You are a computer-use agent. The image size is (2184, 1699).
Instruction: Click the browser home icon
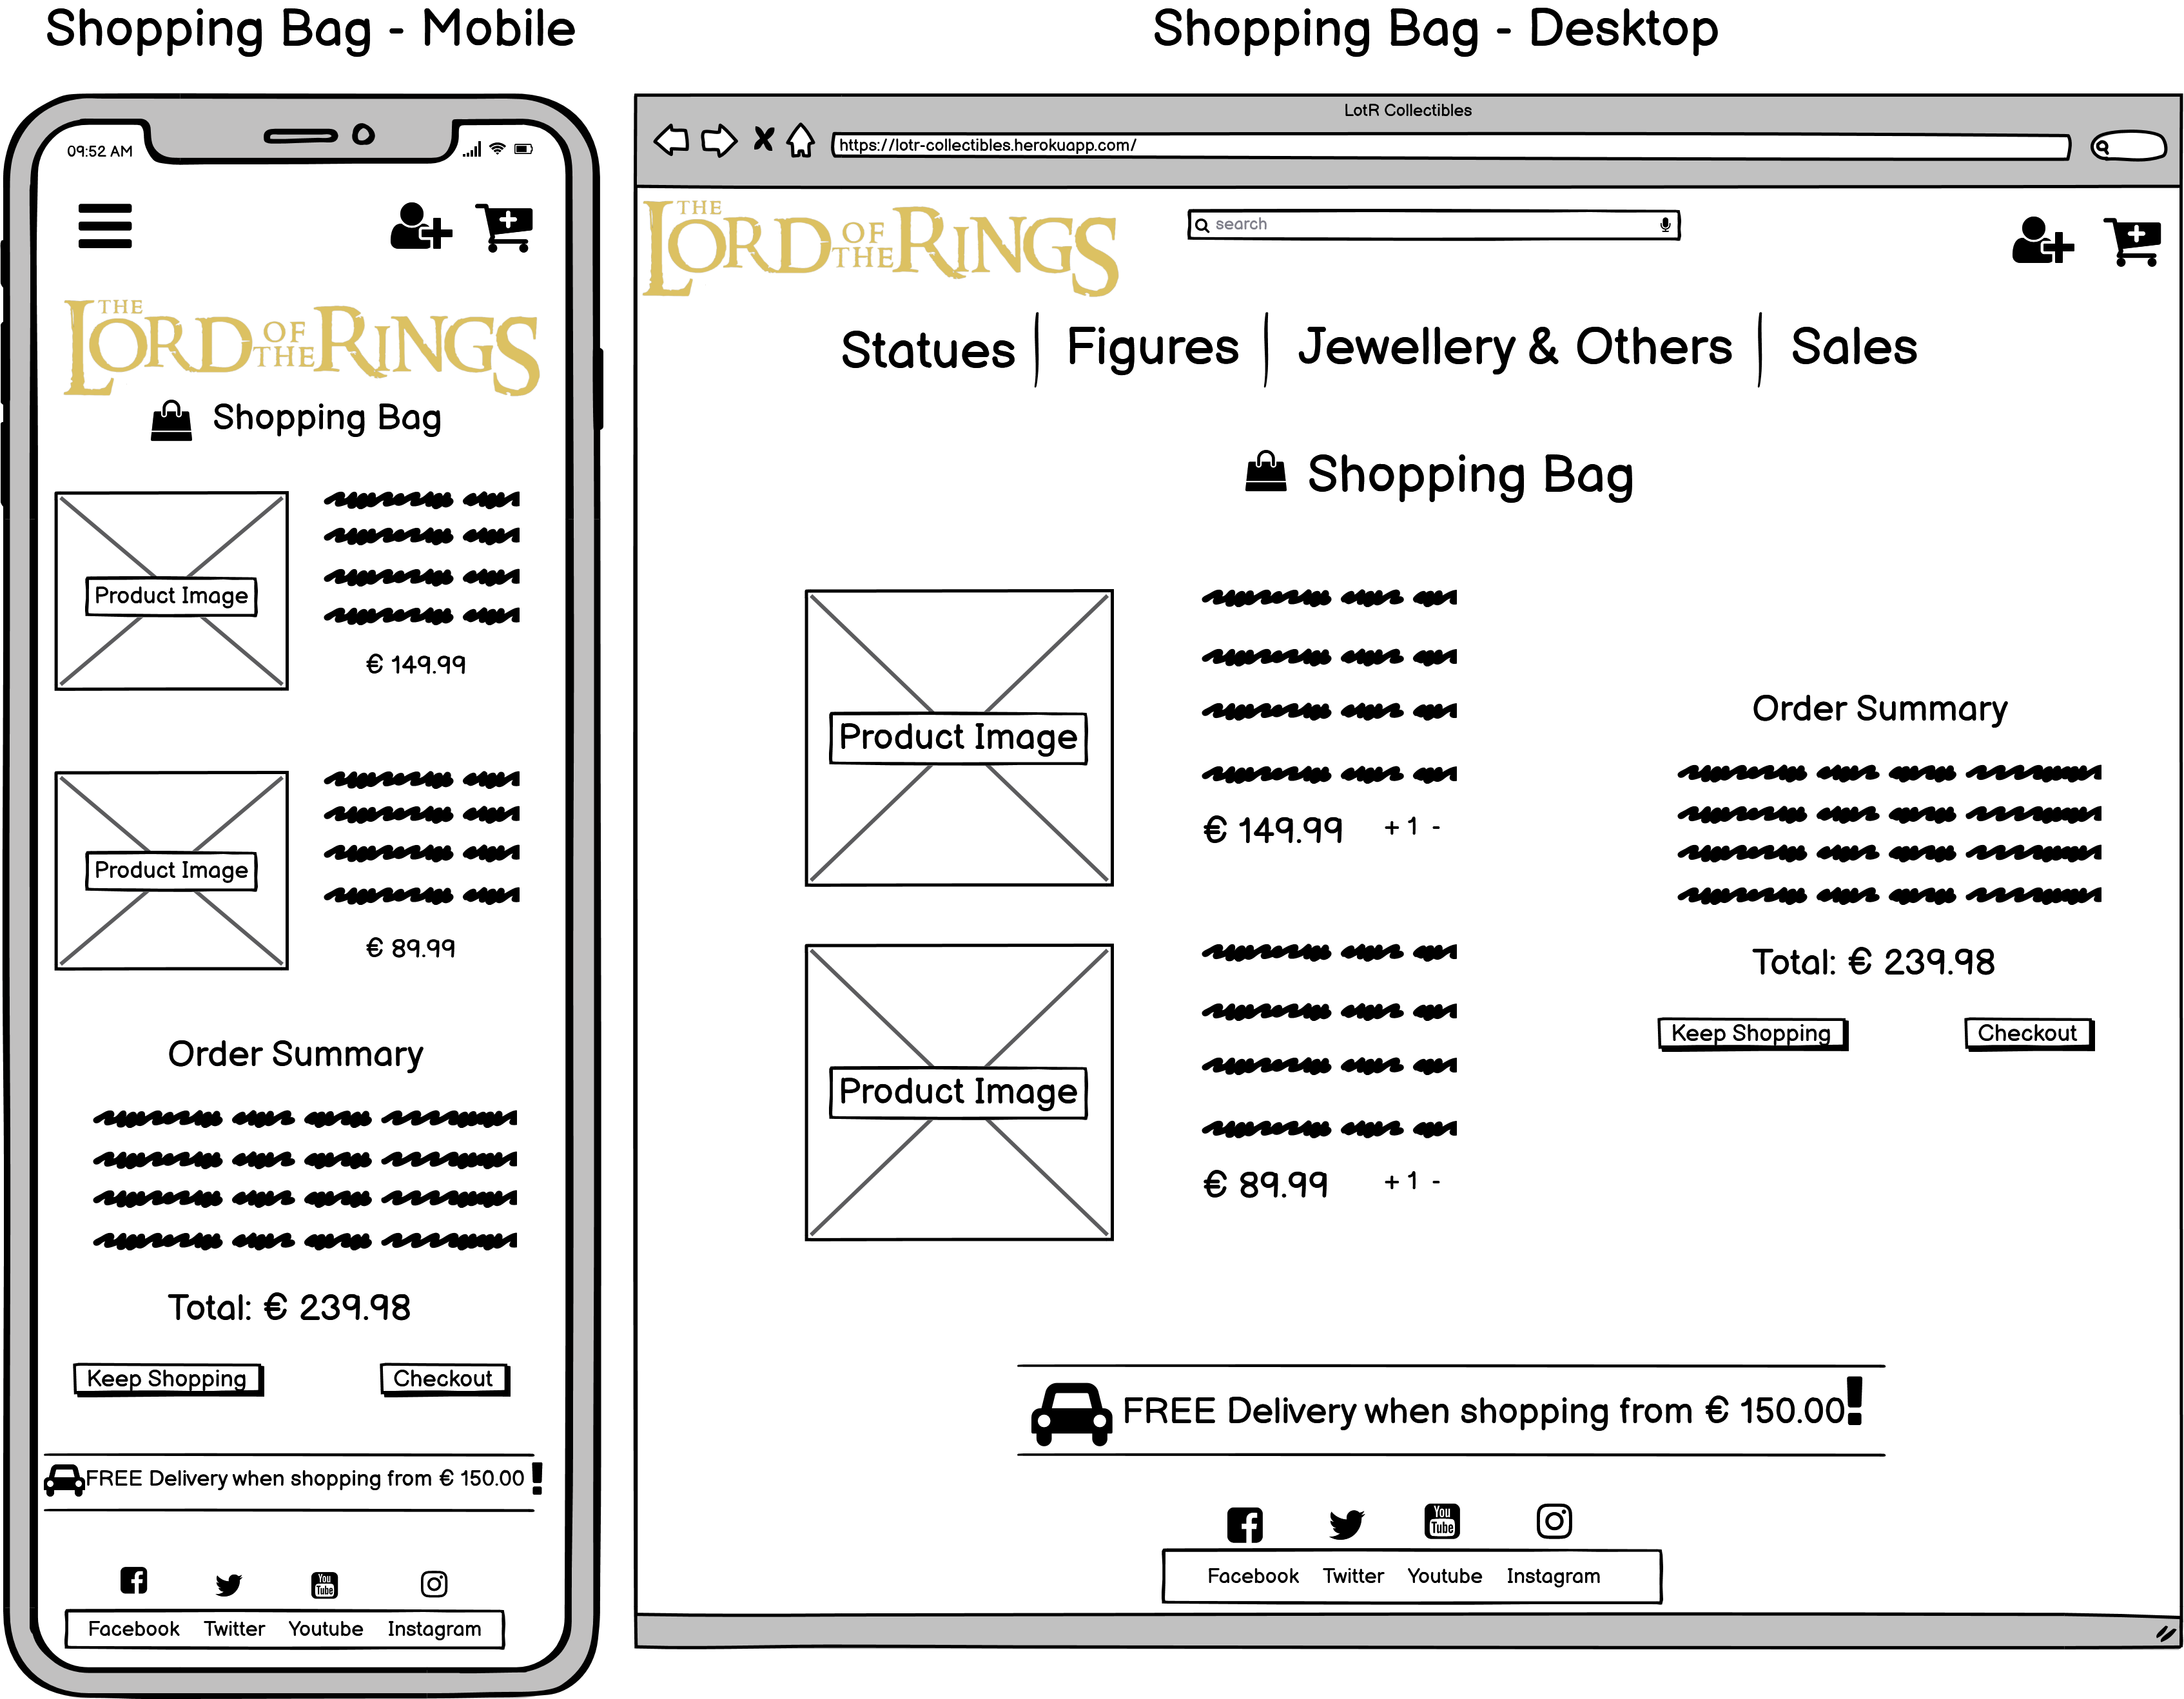(800, 140)
